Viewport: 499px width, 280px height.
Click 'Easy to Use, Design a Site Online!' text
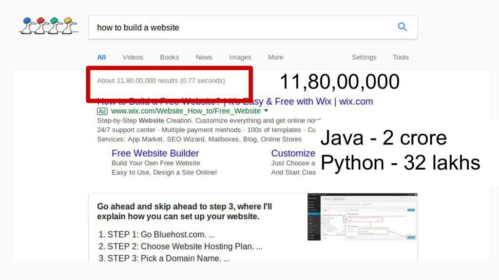click(164, 173)
